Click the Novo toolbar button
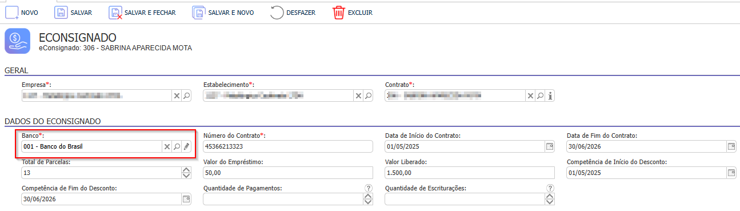The height and width of the screenshot is (211, 740). point(22,12)
